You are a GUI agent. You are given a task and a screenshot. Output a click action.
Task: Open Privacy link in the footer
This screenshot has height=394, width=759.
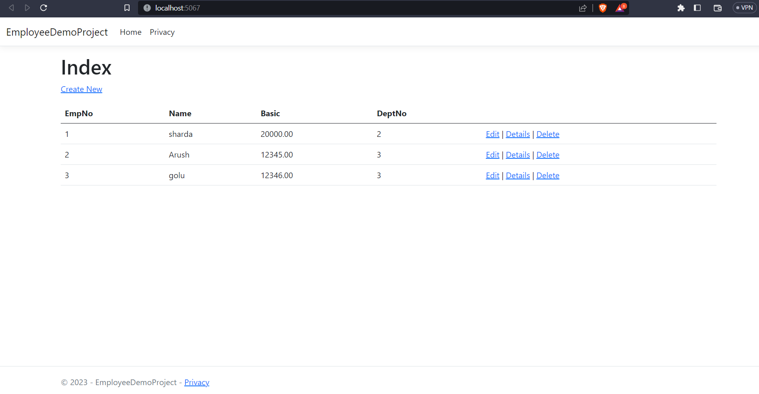(197, 382)
